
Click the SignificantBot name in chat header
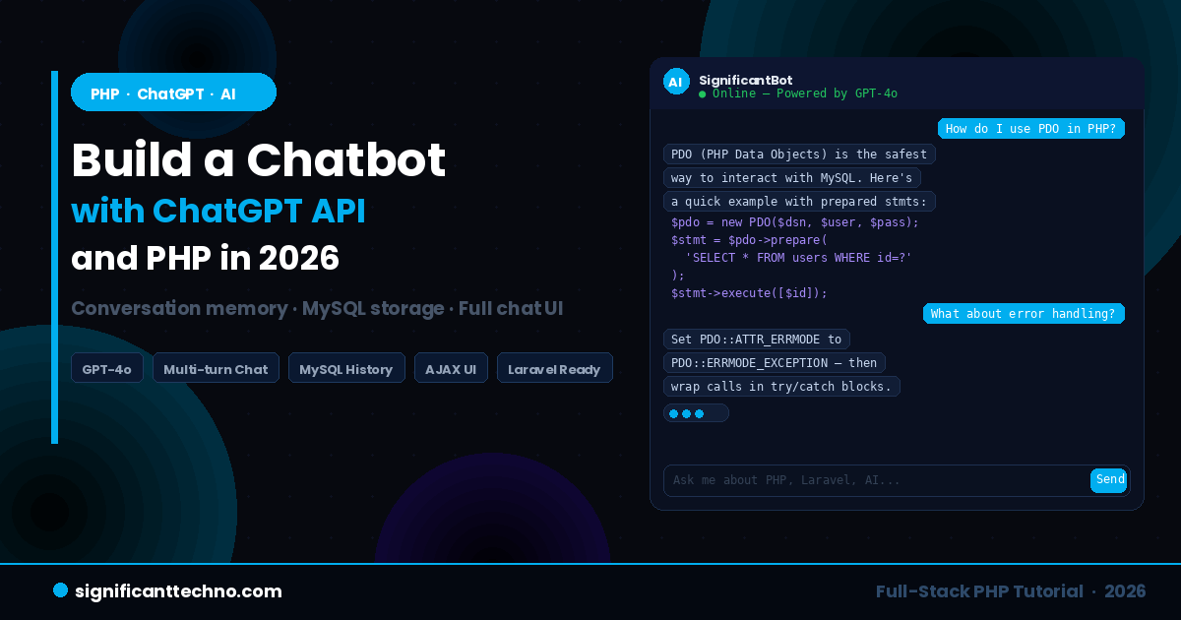tap(745, 80)
